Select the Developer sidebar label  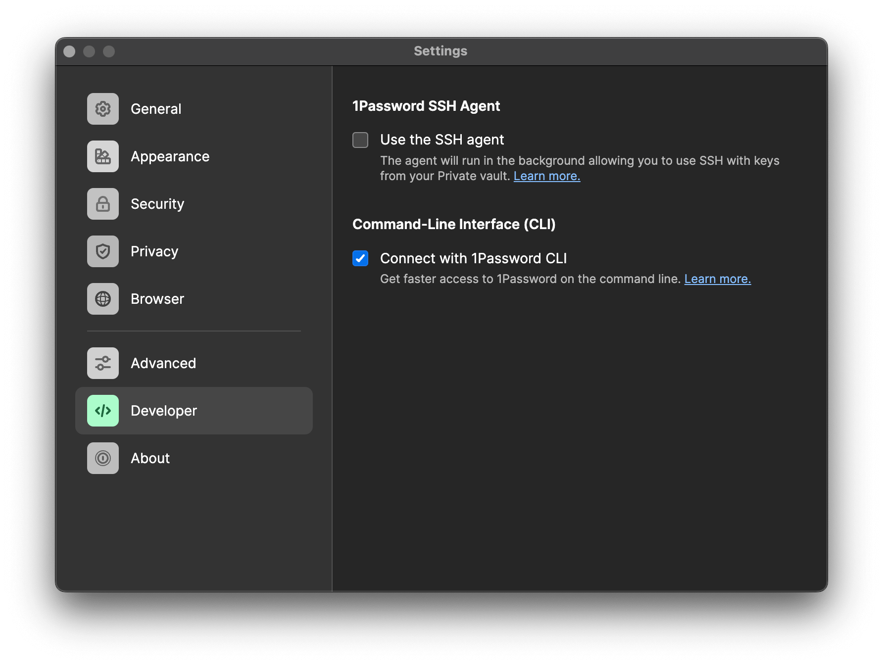164,411
